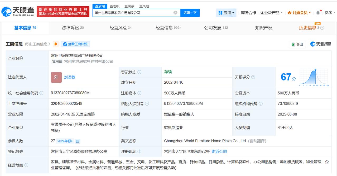Expand the 开通会员 dropdown
337x176 pixels.
click(299, 13)
